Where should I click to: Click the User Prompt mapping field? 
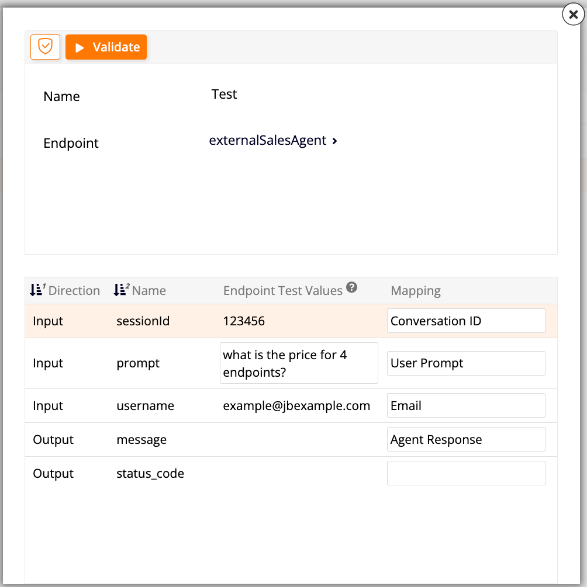click(466, 363)
